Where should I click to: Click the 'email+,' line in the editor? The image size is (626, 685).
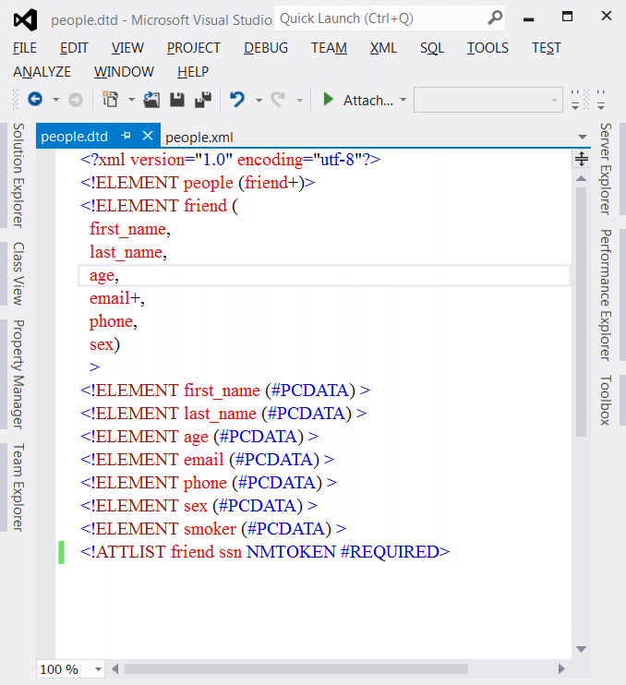pos(117,298)
